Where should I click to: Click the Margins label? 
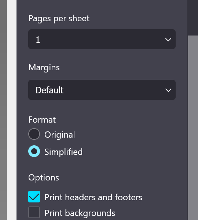coord(44,68)
